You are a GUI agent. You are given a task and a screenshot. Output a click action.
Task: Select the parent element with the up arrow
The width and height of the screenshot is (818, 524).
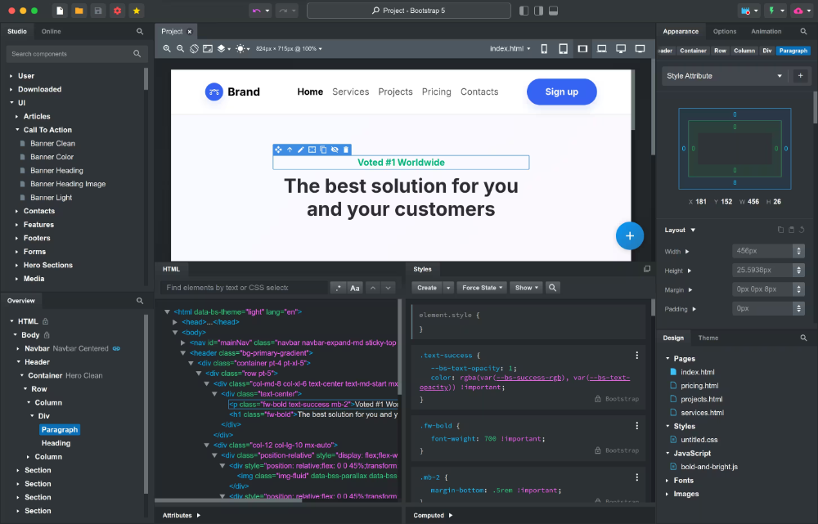[x=290, y=150]
